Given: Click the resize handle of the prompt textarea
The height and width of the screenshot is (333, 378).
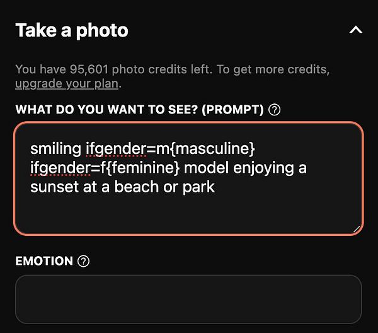Looking at the screenshot, I should [357, 230].
